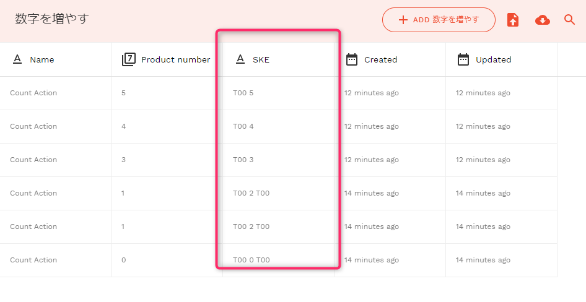Click the calendar icon beside Created
Screen dimensions: 586x302
[352, 59]
